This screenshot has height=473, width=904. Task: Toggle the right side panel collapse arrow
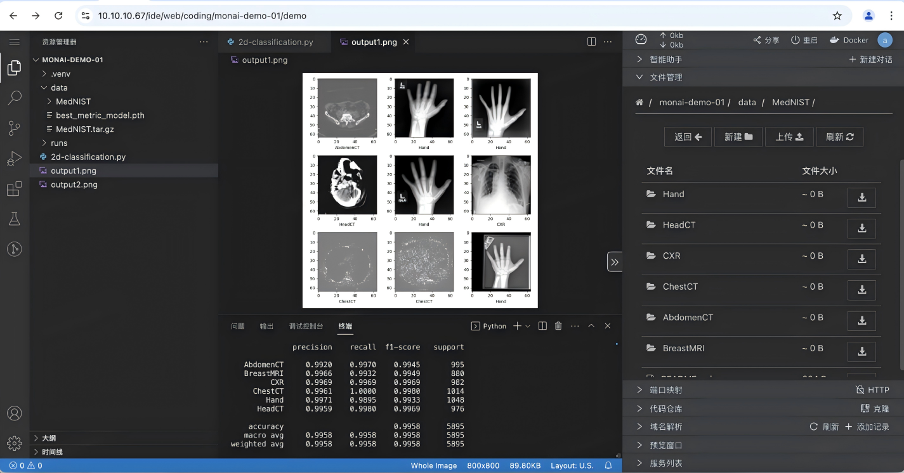614,261
